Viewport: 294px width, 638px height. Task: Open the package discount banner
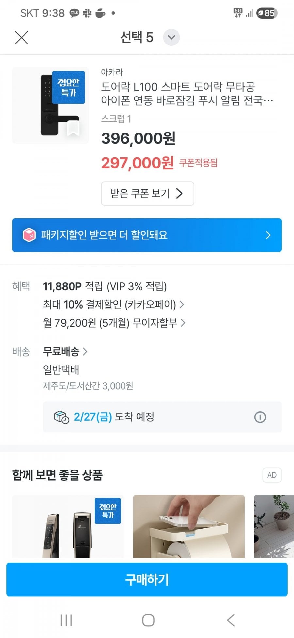(x=147, y=235)
